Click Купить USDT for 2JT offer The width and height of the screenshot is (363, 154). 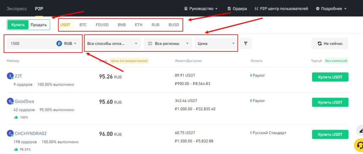[x=330, y=77]
